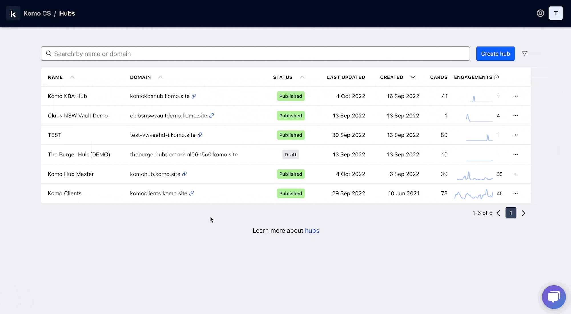571x314 pixels.
Task: Click the Komo CS breadcrumb menu item
Action: tap(37, 14)
